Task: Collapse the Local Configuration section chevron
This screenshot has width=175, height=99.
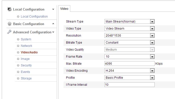Action: coord(53,9)
